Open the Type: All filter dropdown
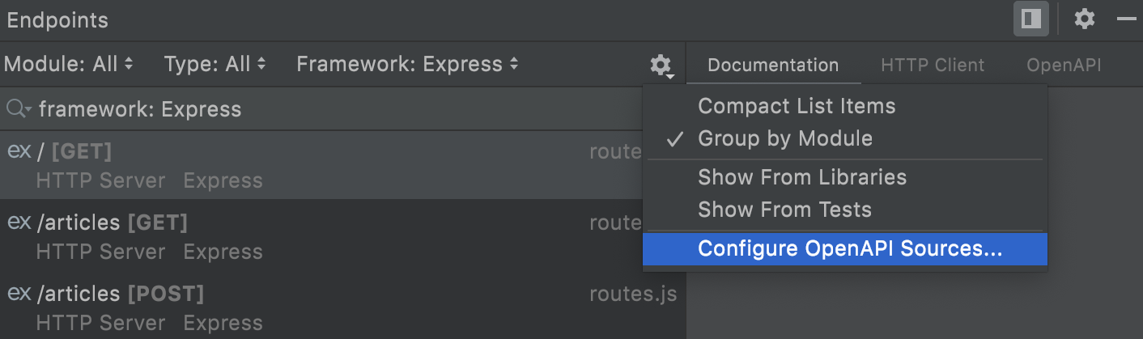Image resolution: width=1143 pixels, height=339 pixels. click(x=215, y=64)
